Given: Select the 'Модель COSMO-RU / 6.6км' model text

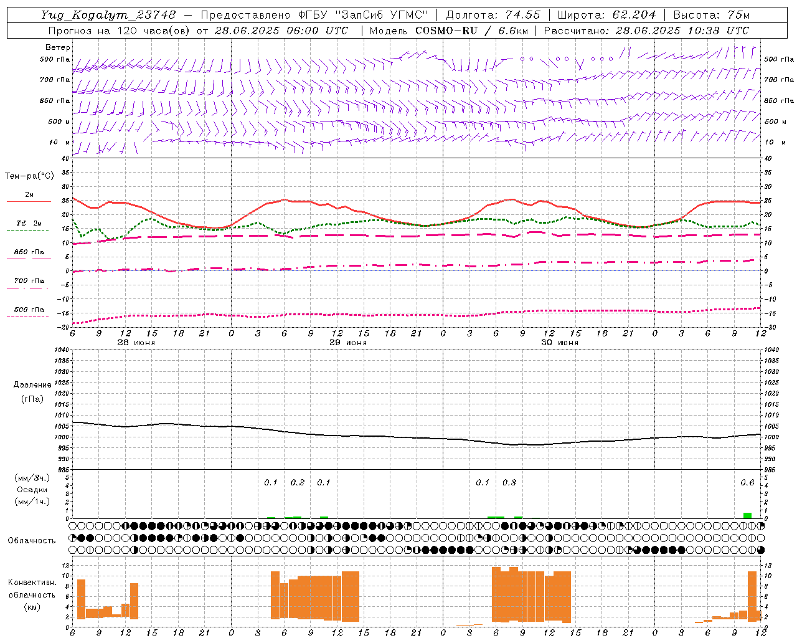Looking at the screenshot, I should [449, 31].
